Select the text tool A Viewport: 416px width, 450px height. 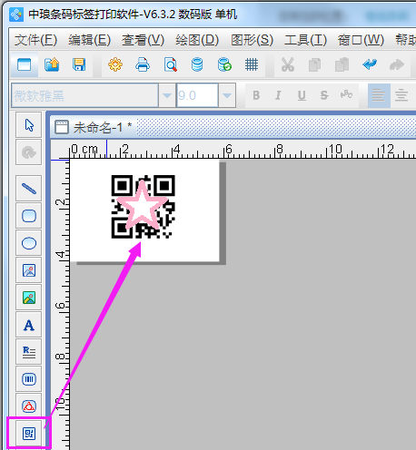point(29,325)
